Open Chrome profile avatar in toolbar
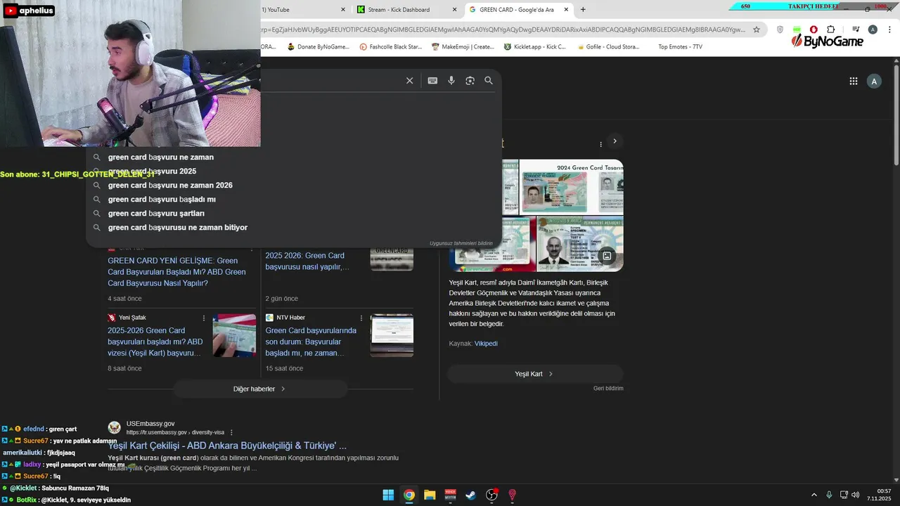Viewport: 900px width, 506px height. pos(873,30)
